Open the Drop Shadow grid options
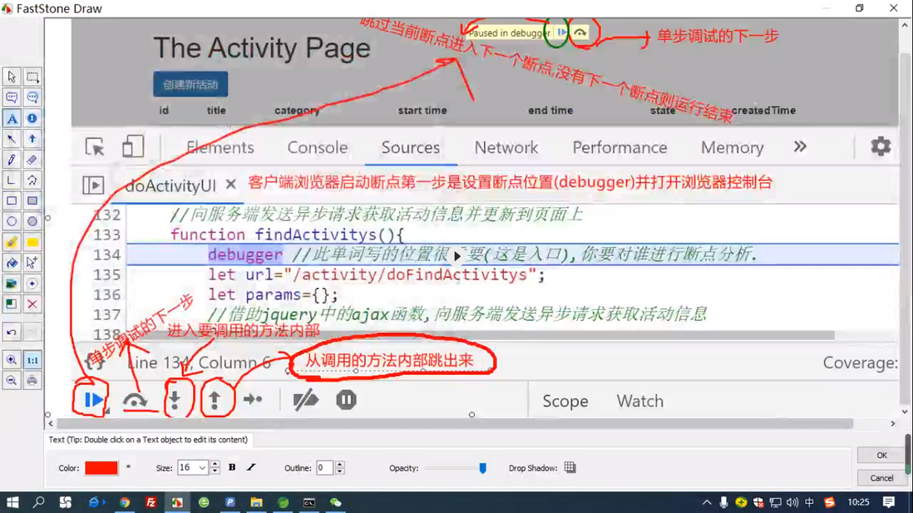The width and height of the screenshot is (913, 513). pyautogui.click(x=570, y=467)
